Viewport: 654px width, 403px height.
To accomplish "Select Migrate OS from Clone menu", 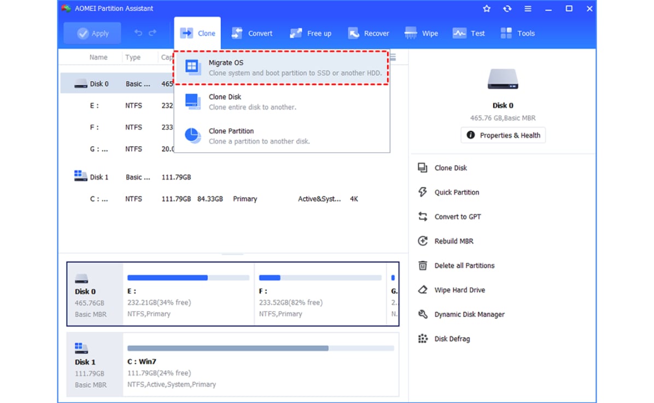I will tap(282, 68).
